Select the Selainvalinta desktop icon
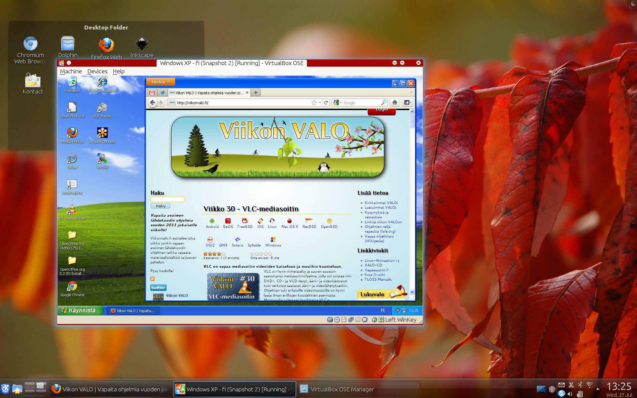The image size is (637, 398). [x=72, y=187]
